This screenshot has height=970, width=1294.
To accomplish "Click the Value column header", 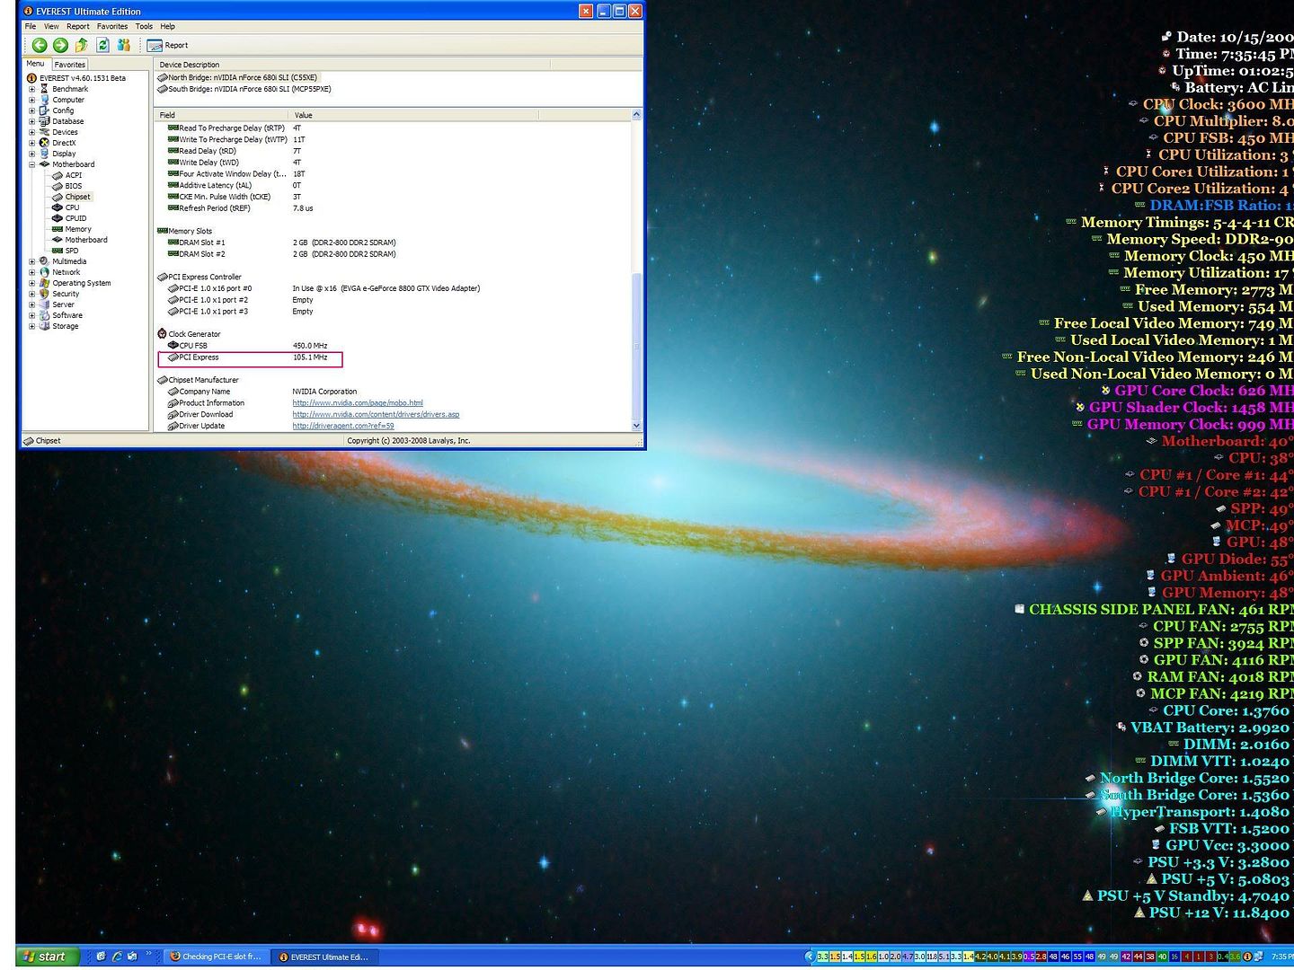I will [413, 115].
